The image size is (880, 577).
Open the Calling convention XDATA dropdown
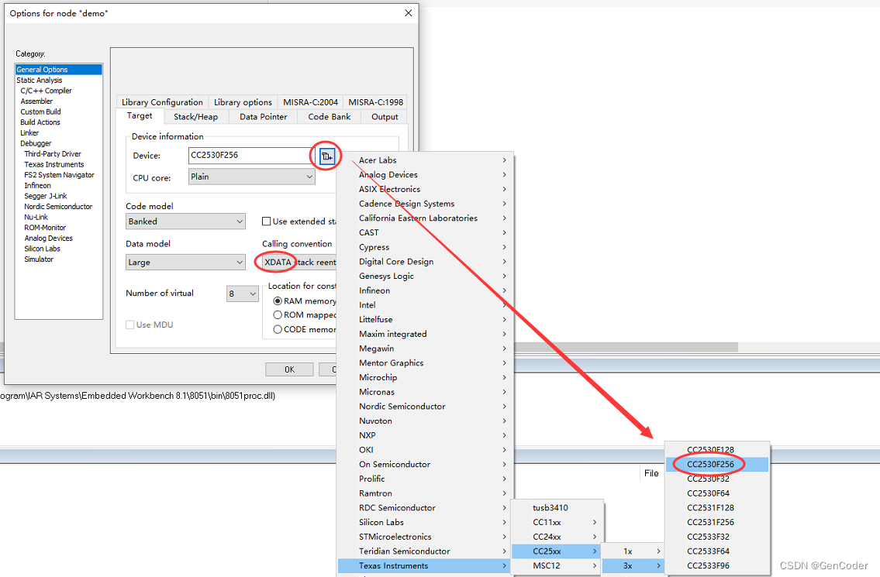click(300, 263)
